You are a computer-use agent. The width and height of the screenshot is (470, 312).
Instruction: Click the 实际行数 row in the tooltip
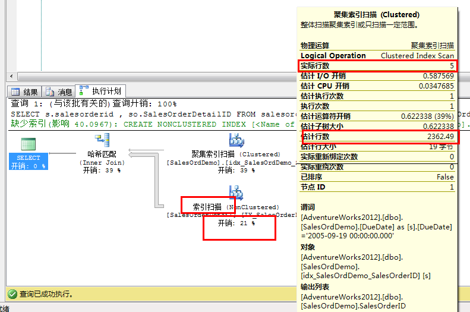point(377,65)
